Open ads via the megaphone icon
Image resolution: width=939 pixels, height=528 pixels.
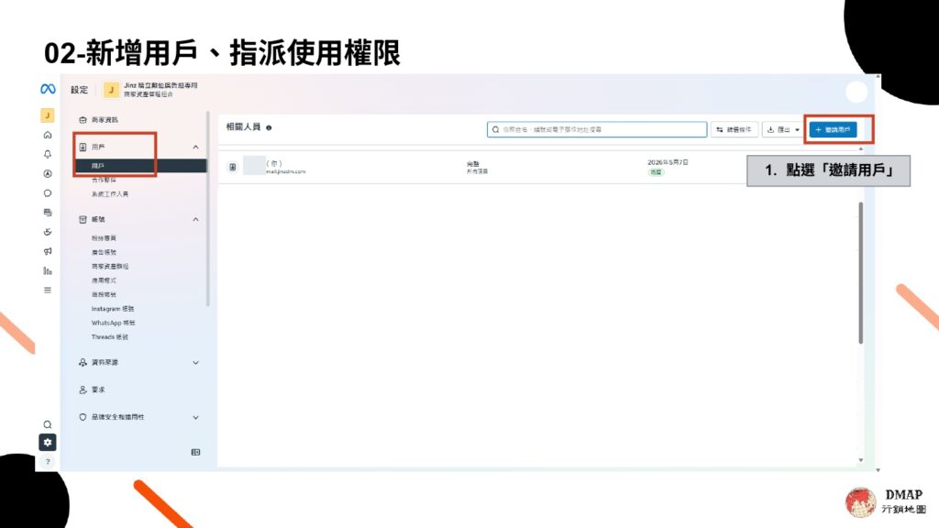point(48,251)
